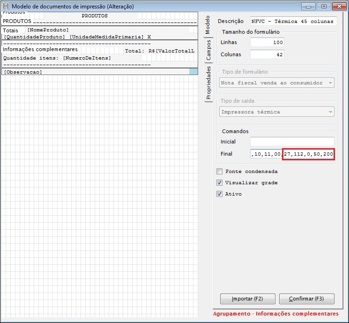Enable the Fonte condensada checkbox
Viewport: 349px width, 323px height.
(x=220, y=172)
